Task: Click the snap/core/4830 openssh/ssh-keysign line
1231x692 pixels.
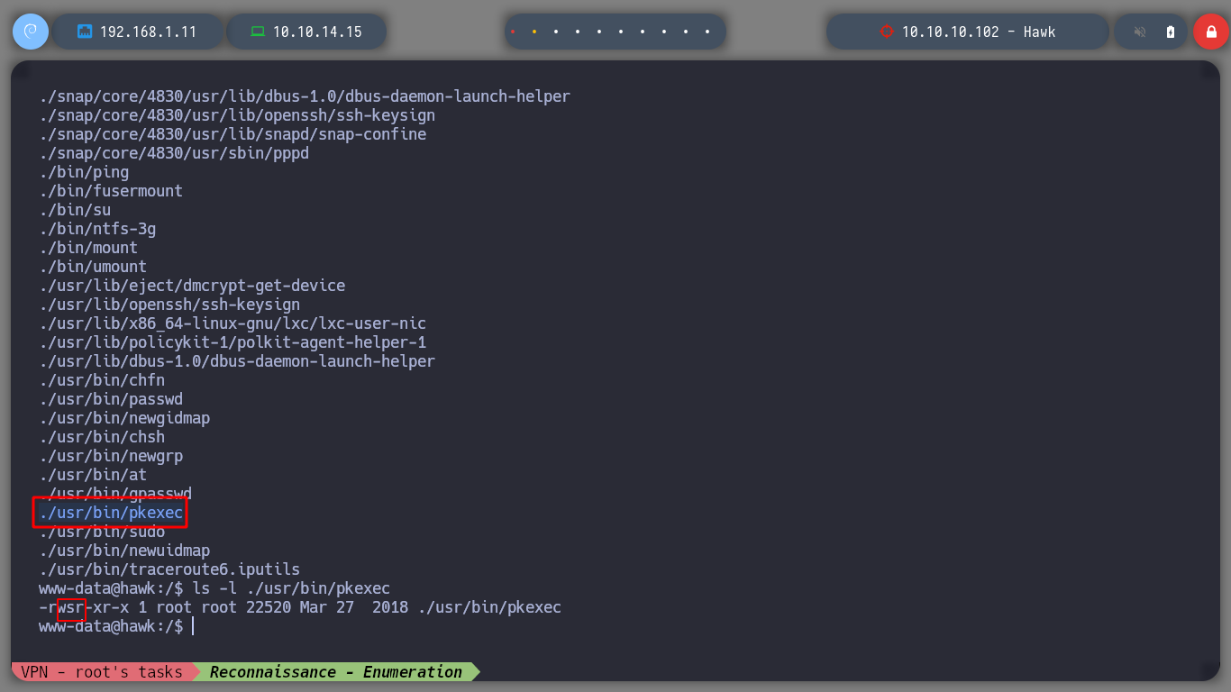Action: (x=237, y=115)
